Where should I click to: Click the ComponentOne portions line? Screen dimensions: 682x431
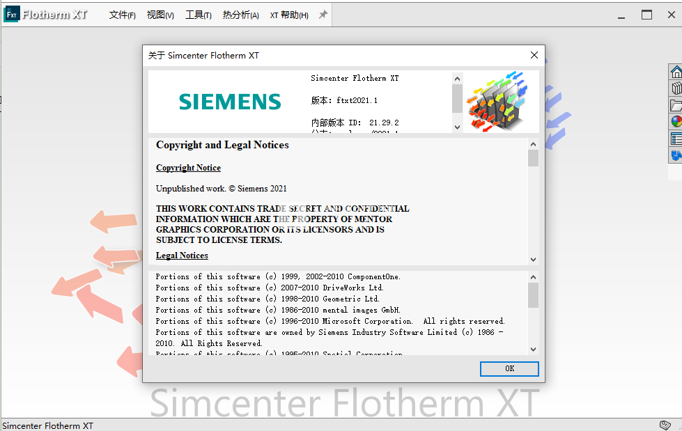coord(279,276)
